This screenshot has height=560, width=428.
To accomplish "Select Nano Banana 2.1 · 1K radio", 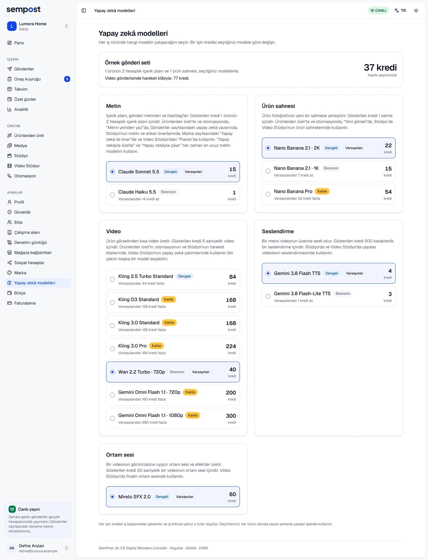I will click(268, 171).
